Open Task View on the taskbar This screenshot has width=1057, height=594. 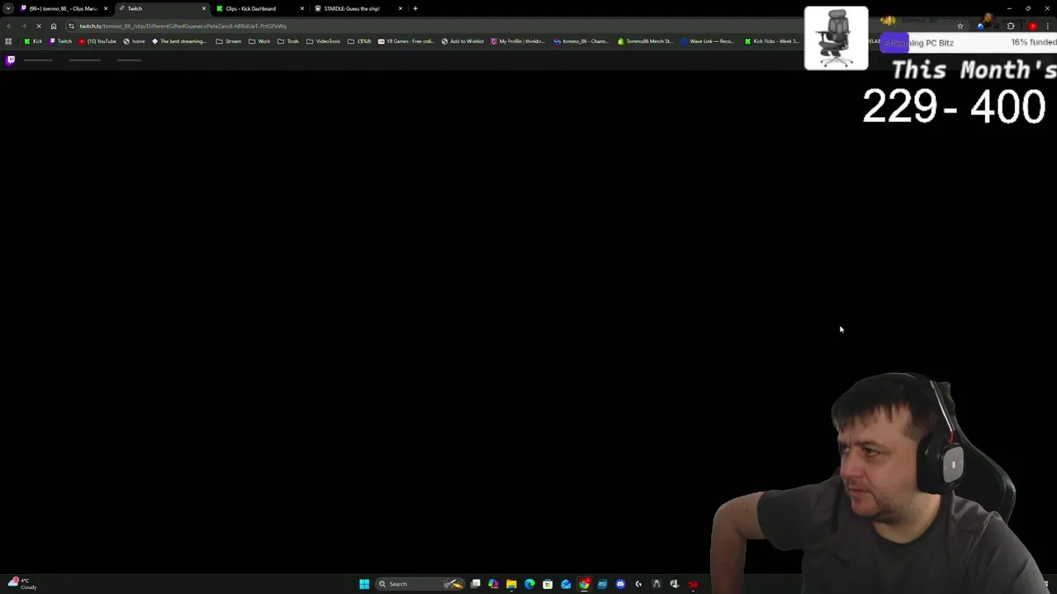[476, 584]
